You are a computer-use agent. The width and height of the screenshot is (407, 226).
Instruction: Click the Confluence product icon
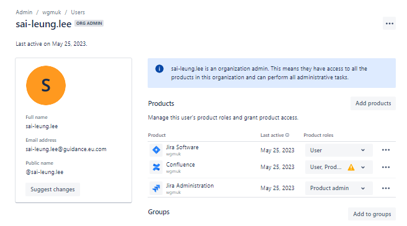[156, 167]
